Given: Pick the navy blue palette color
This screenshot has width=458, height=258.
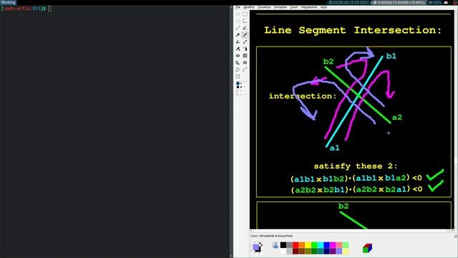Looking at the screenshot, I should [x=326, y=251].
